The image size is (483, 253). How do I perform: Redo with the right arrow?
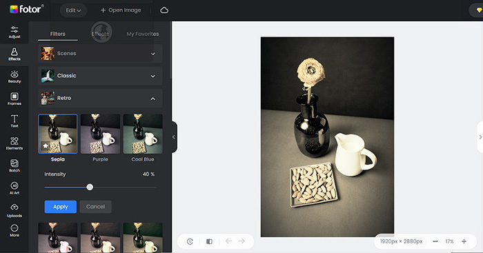pyautogui.click(x=241, y=241)
